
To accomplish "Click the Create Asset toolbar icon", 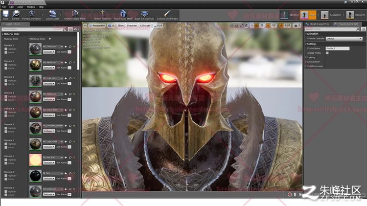I will pos(52,13).
